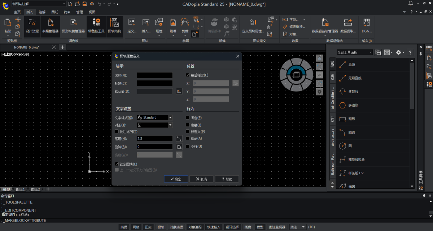Click inside the 名称 input field
Viewport: 433px width, 231px height.
[x=155, y=75]
